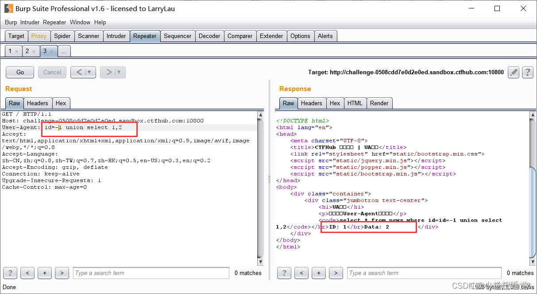Screen dimensions: 537x294
Task: Close Repeater tab 3
Action: [51, 51]
